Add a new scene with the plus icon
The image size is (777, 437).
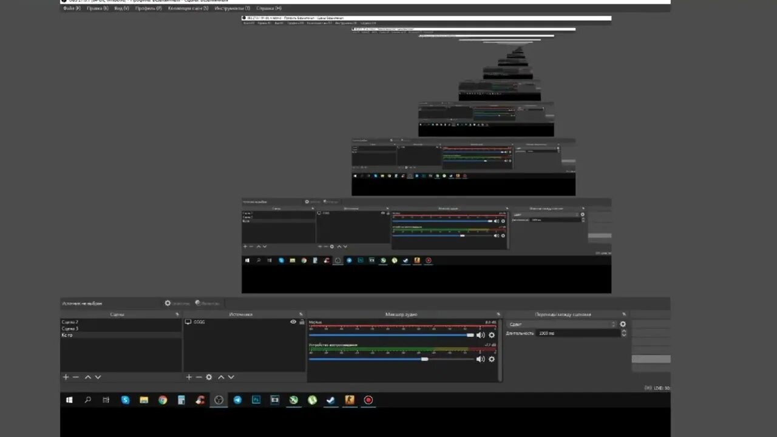point(66,377)
